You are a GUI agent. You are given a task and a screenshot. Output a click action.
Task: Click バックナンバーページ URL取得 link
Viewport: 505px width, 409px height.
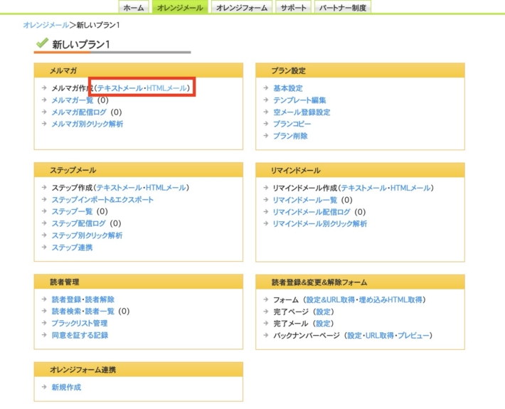[380, 335]
